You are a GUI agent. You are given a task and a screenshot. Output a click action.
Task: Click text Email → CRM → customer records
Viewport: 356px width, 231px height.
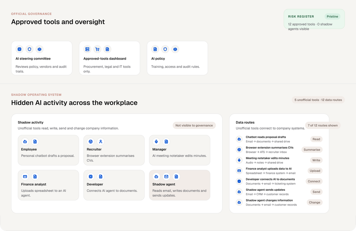tap(267, 194)
